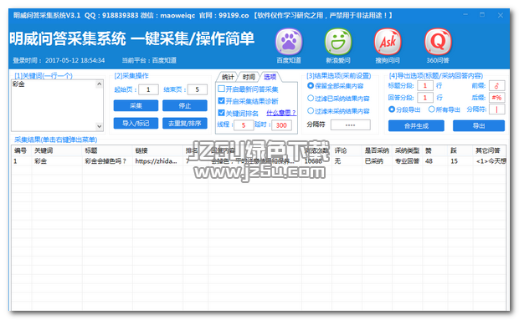Sort by the 链接 column header
This screenshot has width=519, height=320.
(157, 150)
